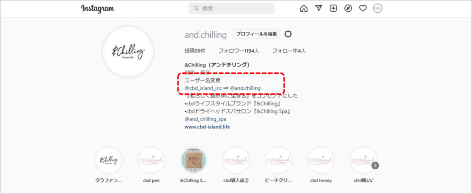The height and width of the screenshot is (194, 472).
Task: View フォロー中4人 following list
Action: (x=289, y=51)
